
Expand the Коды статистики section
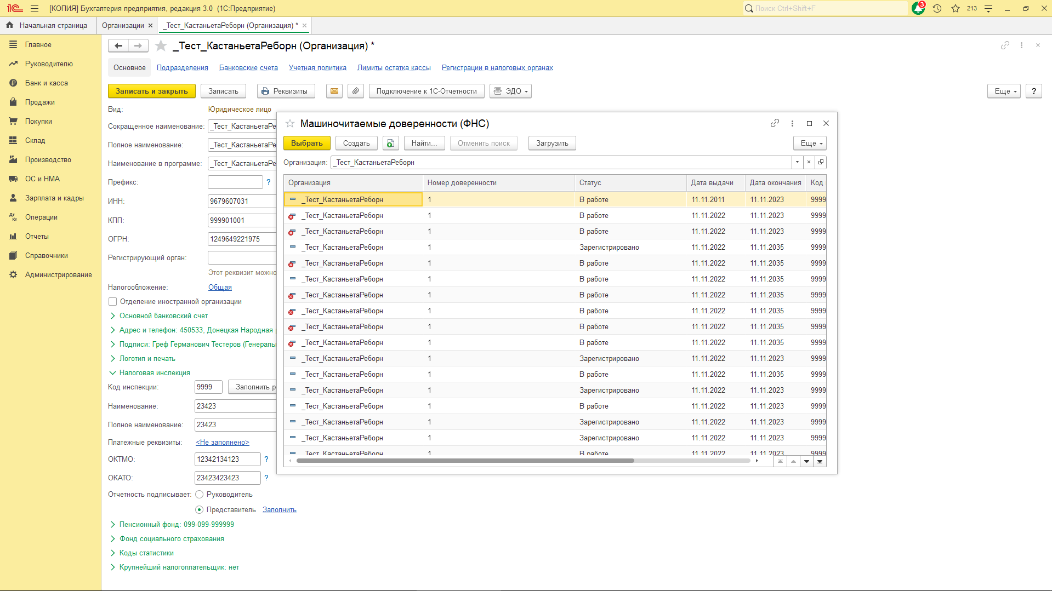tap(142, 553)
